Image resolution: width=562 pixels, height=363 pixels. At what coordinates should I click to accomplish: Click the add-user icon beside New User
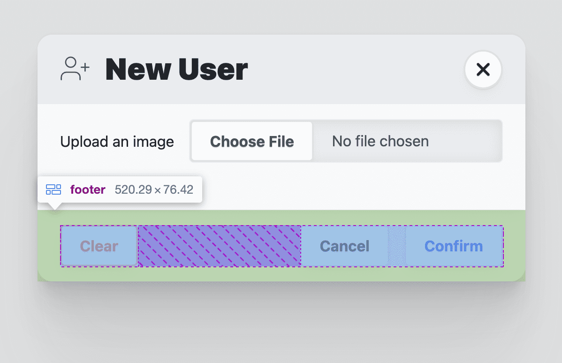(74, 69)
